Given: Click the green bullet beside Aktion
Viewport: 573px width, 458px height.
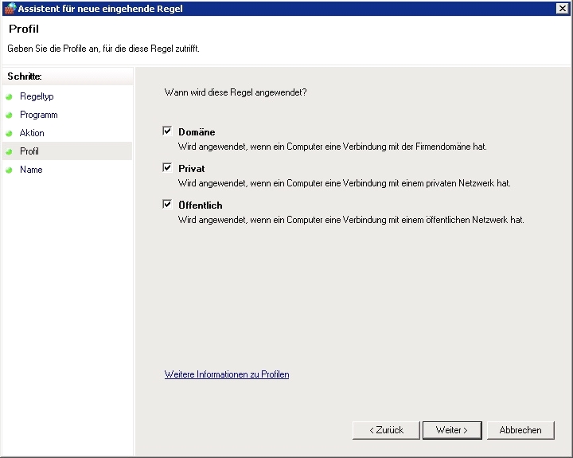Looking at the screenshot, I should (10, 133).
